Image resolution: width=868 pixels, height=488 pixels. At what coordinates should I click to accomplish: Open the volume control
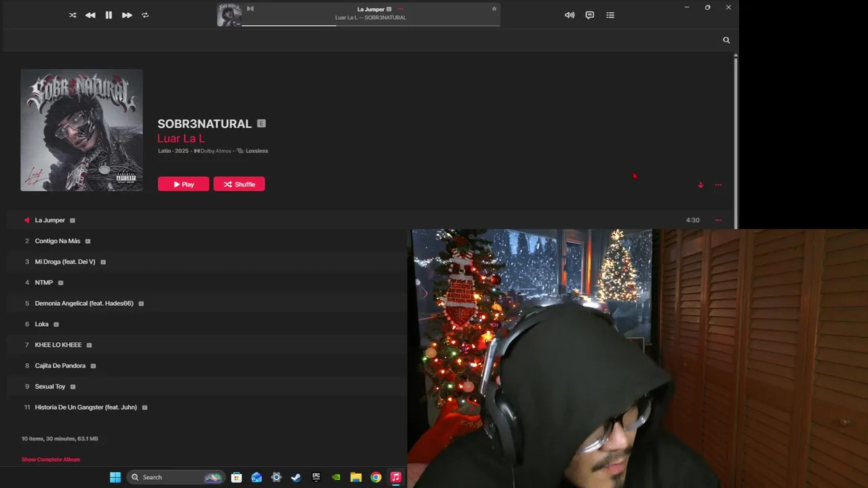[x=570, y=15]
